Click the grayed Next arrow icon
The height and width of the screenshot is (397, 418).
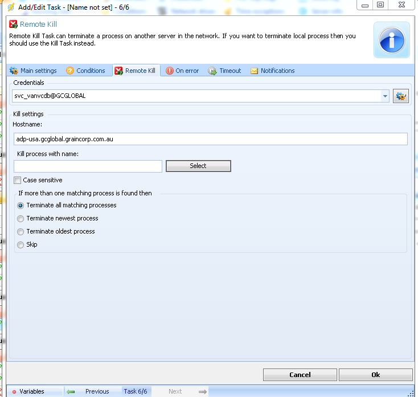(202, 392)
